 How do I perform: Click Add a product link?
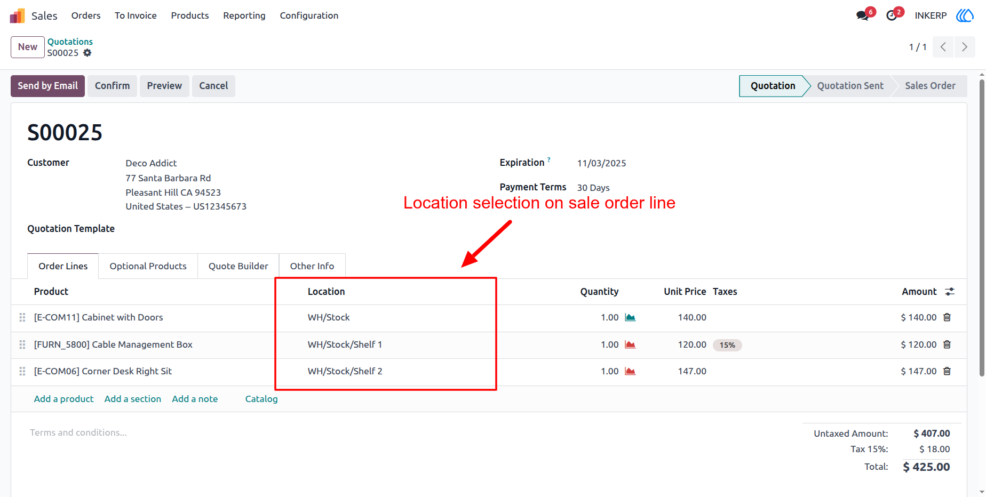point(63,399)
